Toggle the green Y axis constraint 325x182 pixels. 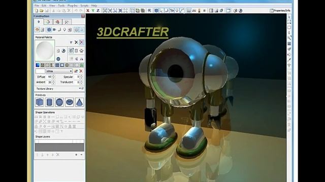[93, 11]
